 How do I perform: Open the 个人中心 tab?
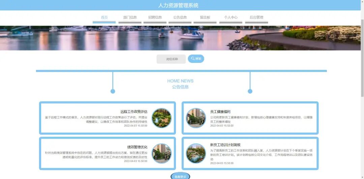(x=231, y=17)
